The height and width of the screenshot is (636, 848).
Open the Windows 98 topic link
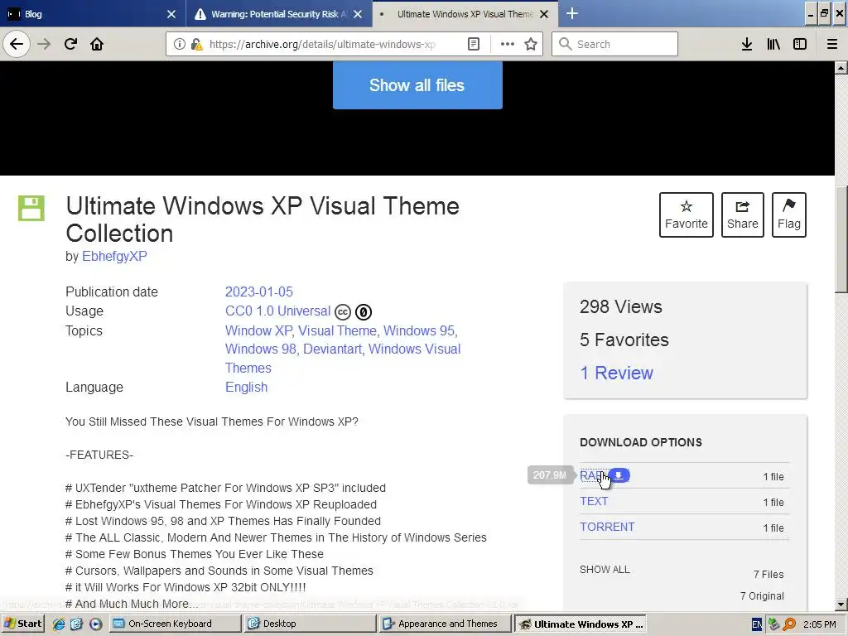click(x=261, y=349)
